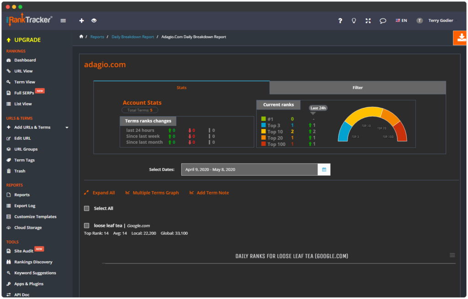Click the Top 3 blue legend swatch

(x=264, y=125)
